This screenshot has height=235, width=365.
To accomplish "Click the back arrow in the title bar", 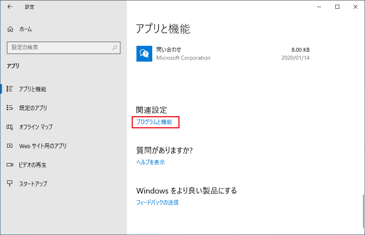I will (10, 7).
